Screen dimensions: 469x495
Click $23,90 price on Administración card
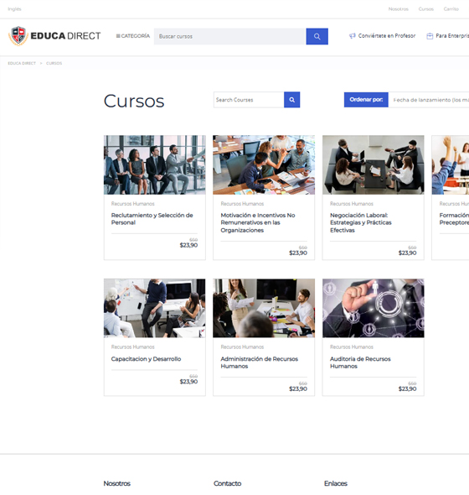tap(298, 389)
